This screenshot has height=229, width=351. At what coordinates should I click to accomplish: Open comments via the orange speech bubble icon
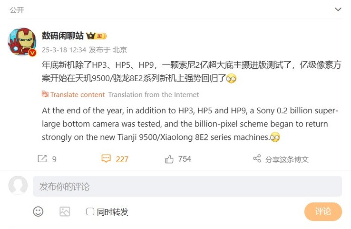coord(106,158)
